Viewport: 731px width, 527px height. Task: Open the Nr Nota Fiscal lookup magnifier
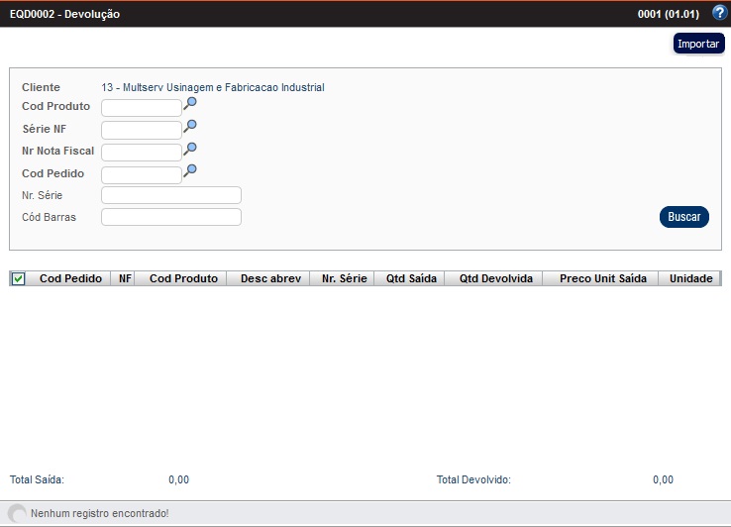point(190,149)
